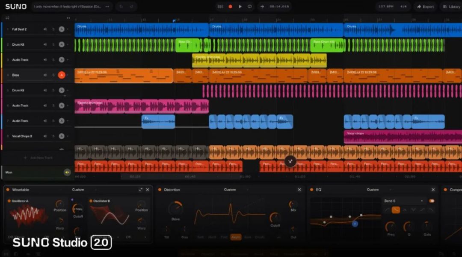Click the snap/cursor tool beside timecode
This screenshot has height=257, width=462.
point(262,6)
